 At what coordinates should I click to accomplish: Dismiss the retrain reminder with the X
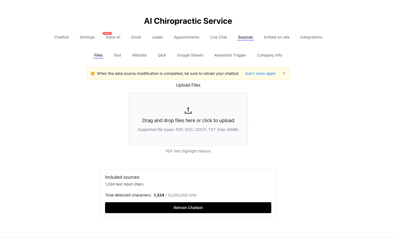284,73
